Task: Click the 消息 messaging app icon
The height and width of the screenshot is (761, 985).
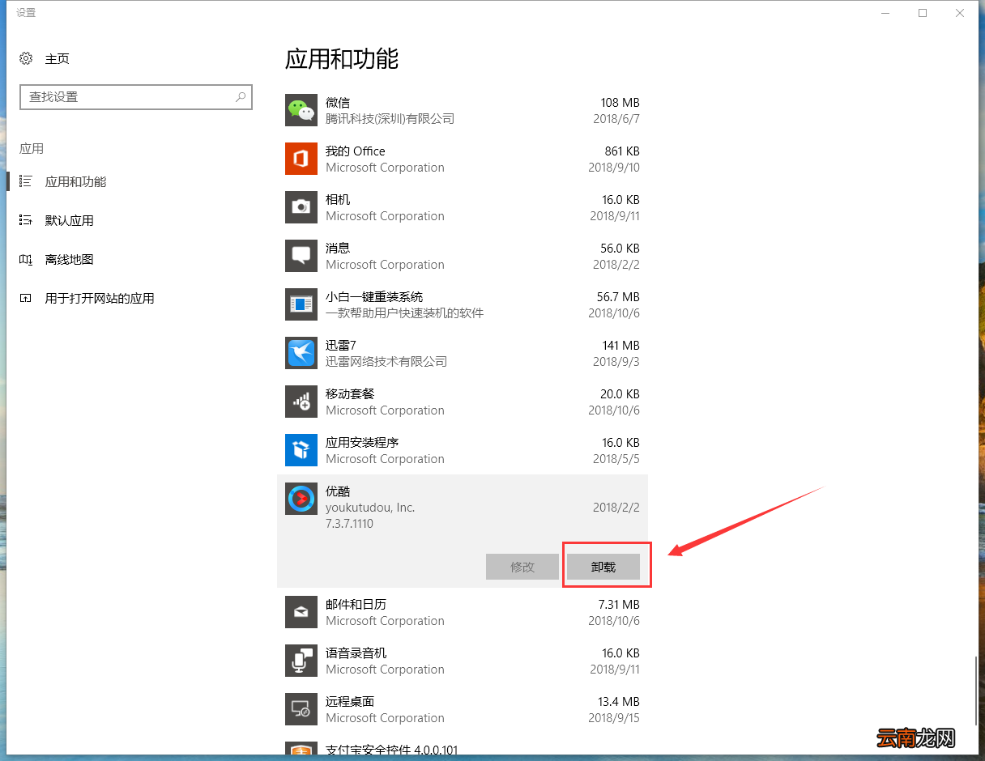Action: tap(301, 256)
